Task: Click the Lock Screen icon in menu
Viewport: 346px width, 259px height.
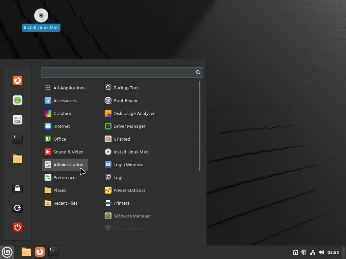Action: point(18,188)
